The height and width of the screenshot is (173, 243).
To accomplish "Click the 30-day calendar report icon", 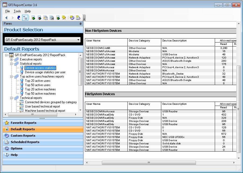I will [52, 18].
